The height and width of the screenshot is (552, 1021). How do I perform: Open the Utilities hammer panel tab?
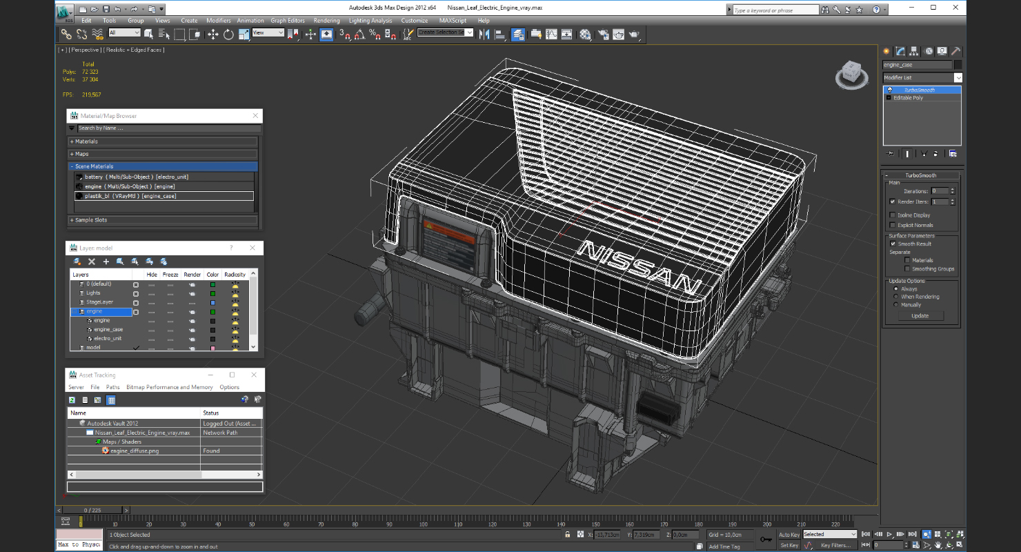click(956, 51)
